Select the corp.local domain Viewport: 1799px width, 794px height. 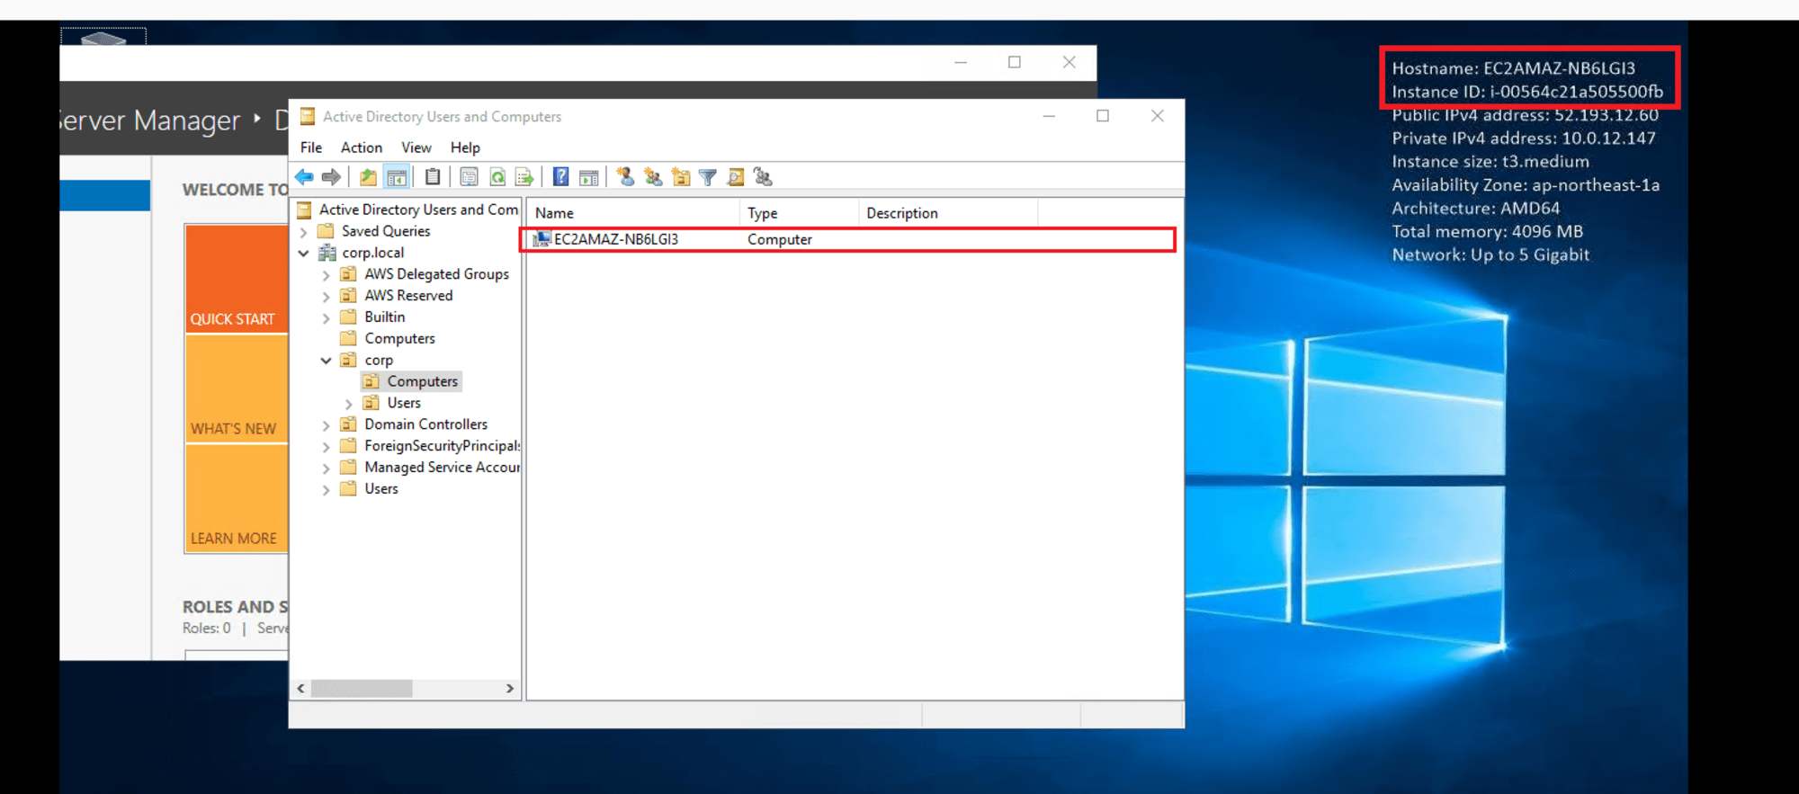373,253
